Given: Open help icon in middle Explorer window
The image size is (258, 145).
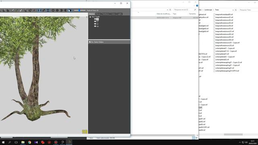Looking at the screenshot, I should pos(197,6).
